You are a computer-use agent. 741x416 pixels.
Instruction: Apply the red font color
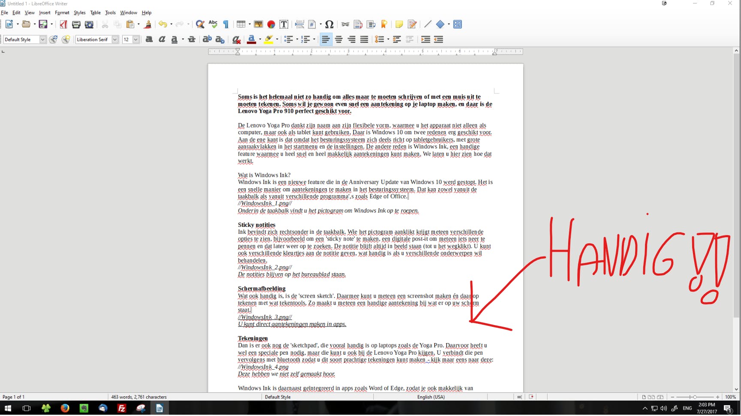pyautogui.click(x=252, y=40)
